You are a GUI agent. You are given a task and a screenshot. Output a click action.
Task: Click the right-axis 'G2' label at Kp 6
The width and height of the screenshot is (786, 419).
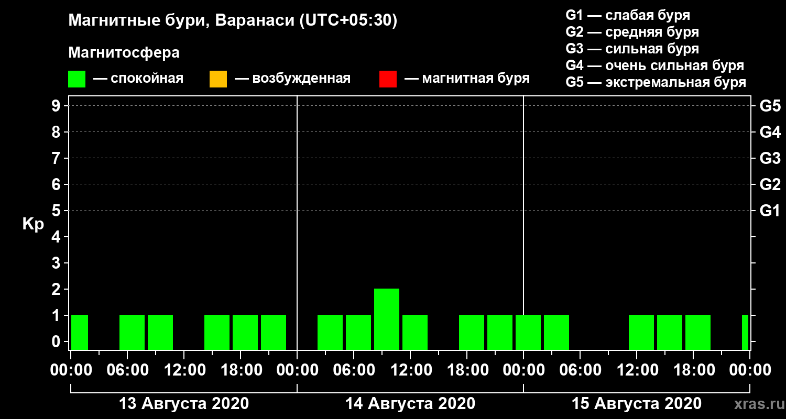(770, 184)
